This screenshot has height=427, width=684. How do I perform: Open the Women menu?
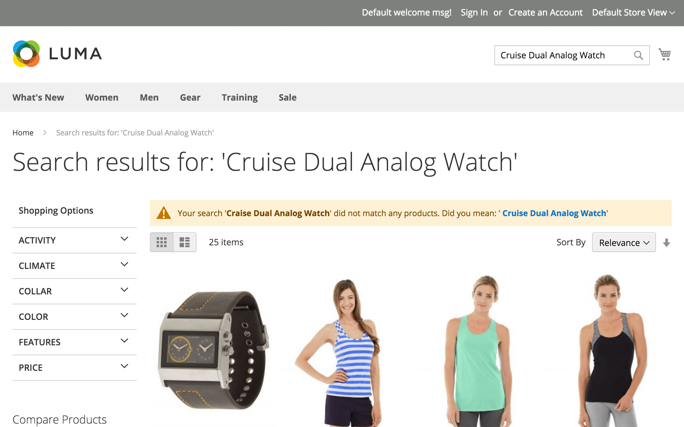click(102, 98)
